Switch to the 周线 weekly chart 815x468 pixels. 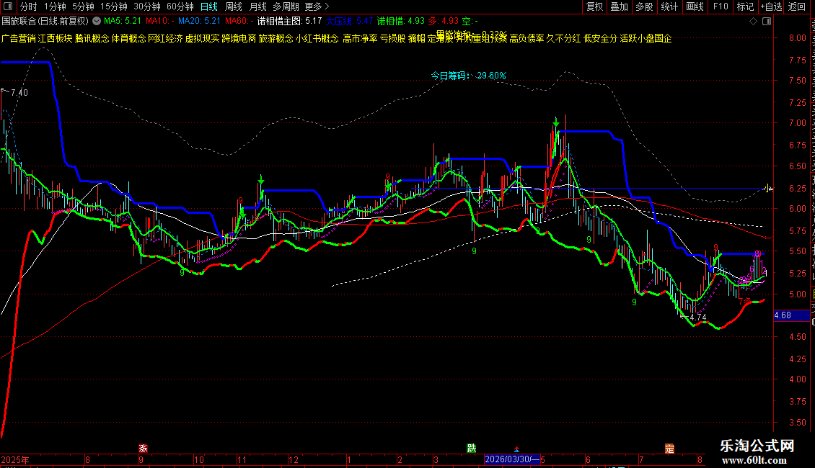(234, 6)
